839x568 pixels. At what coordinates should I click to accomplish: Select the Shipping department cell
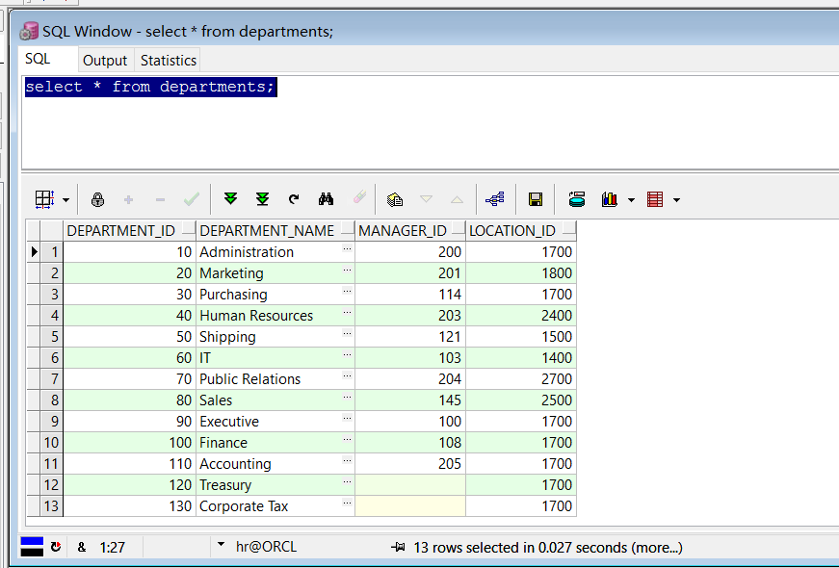[x=275, y=336]
